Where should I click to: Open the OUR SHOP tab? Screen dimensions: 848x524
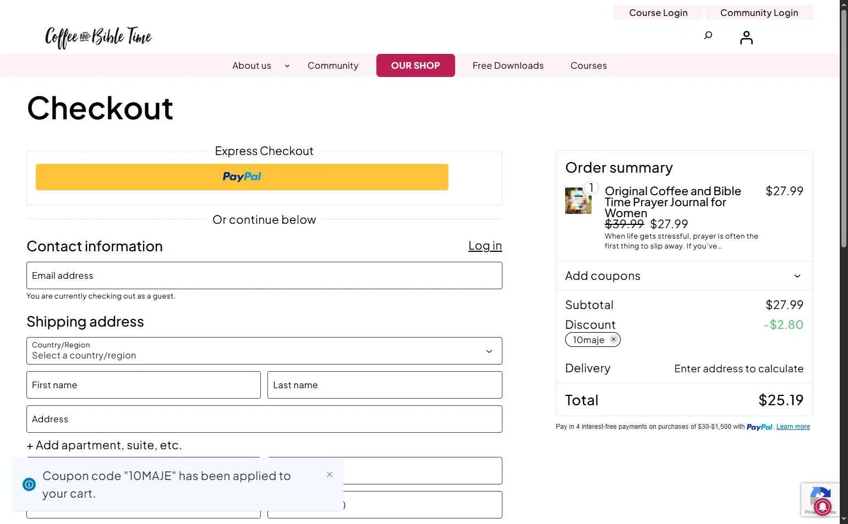coord(415,65)
